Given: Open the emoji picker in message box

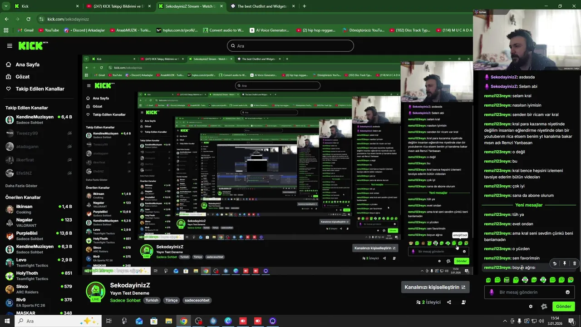Looking at the screenshot, I should point(567,292).
